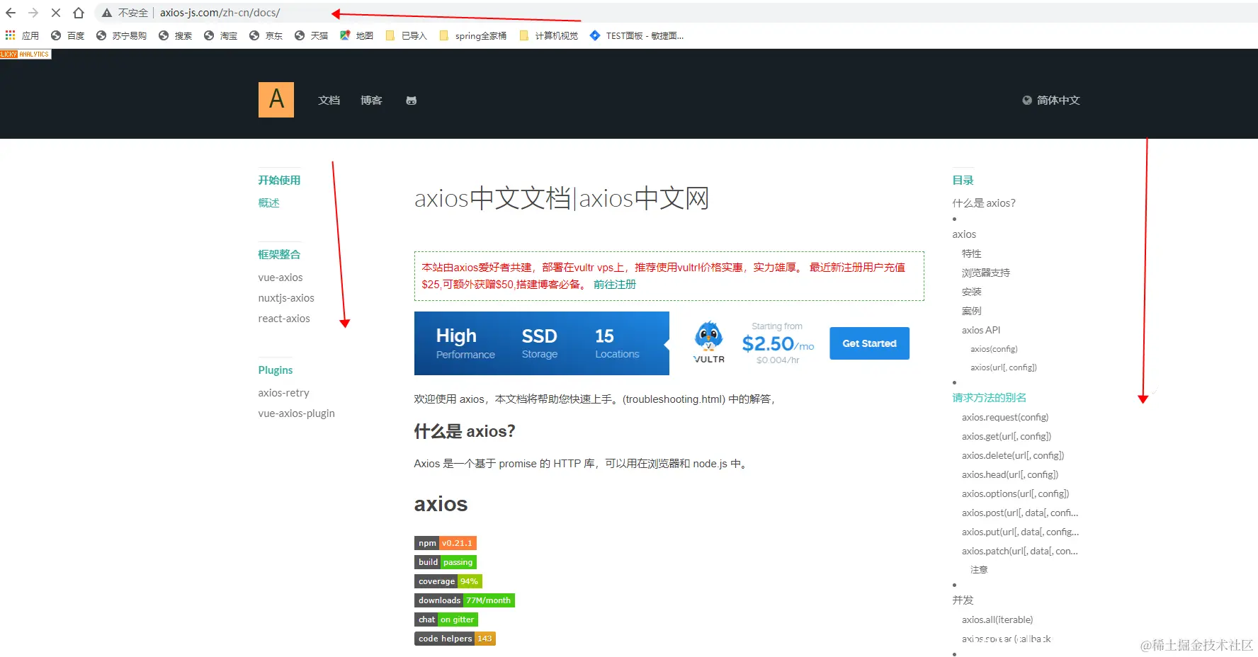
Task: Jump to axios(url[, config]) in contents
Action: [1004, 367]
